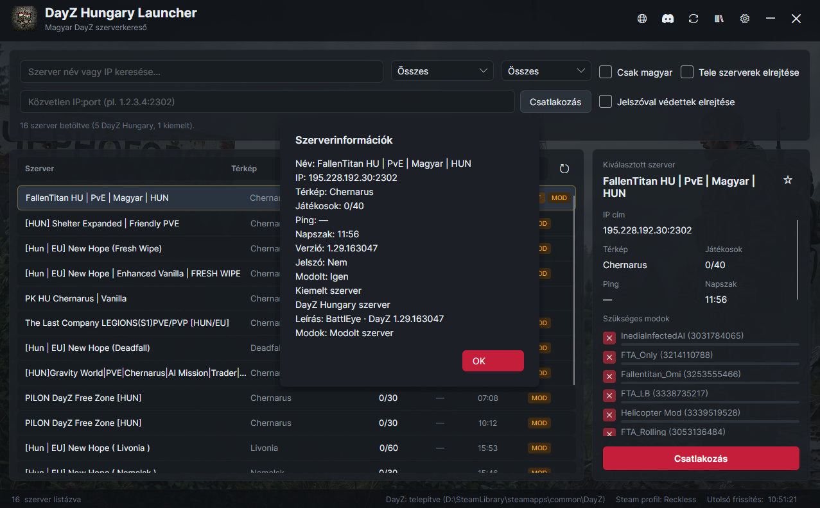820x508 pixels.
Task: Open the Discord icon in the title bar
Action: click(668, 19)
